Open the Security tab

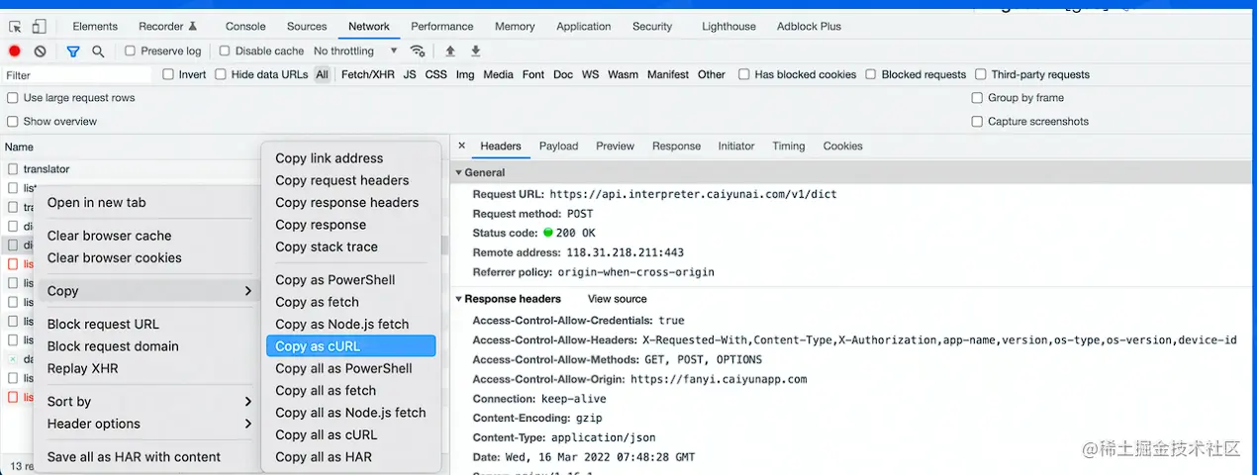652,27
